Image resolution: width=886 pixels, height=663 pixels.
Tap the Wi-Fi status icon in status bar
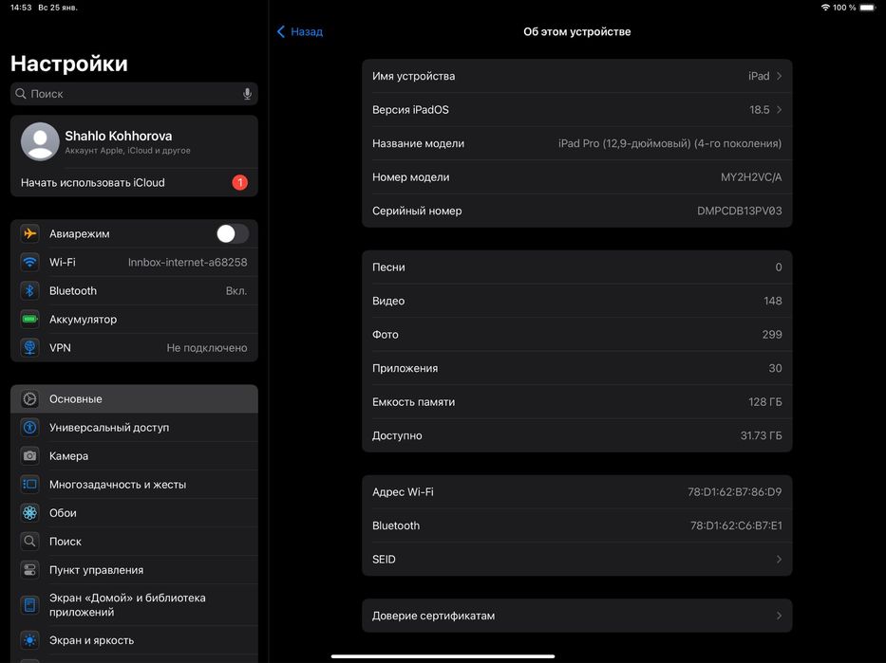pyautogui.click(x=825, y=8)
